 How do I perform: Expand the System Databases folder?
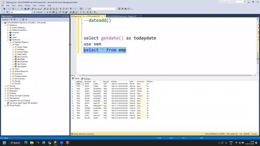[8, 28]
